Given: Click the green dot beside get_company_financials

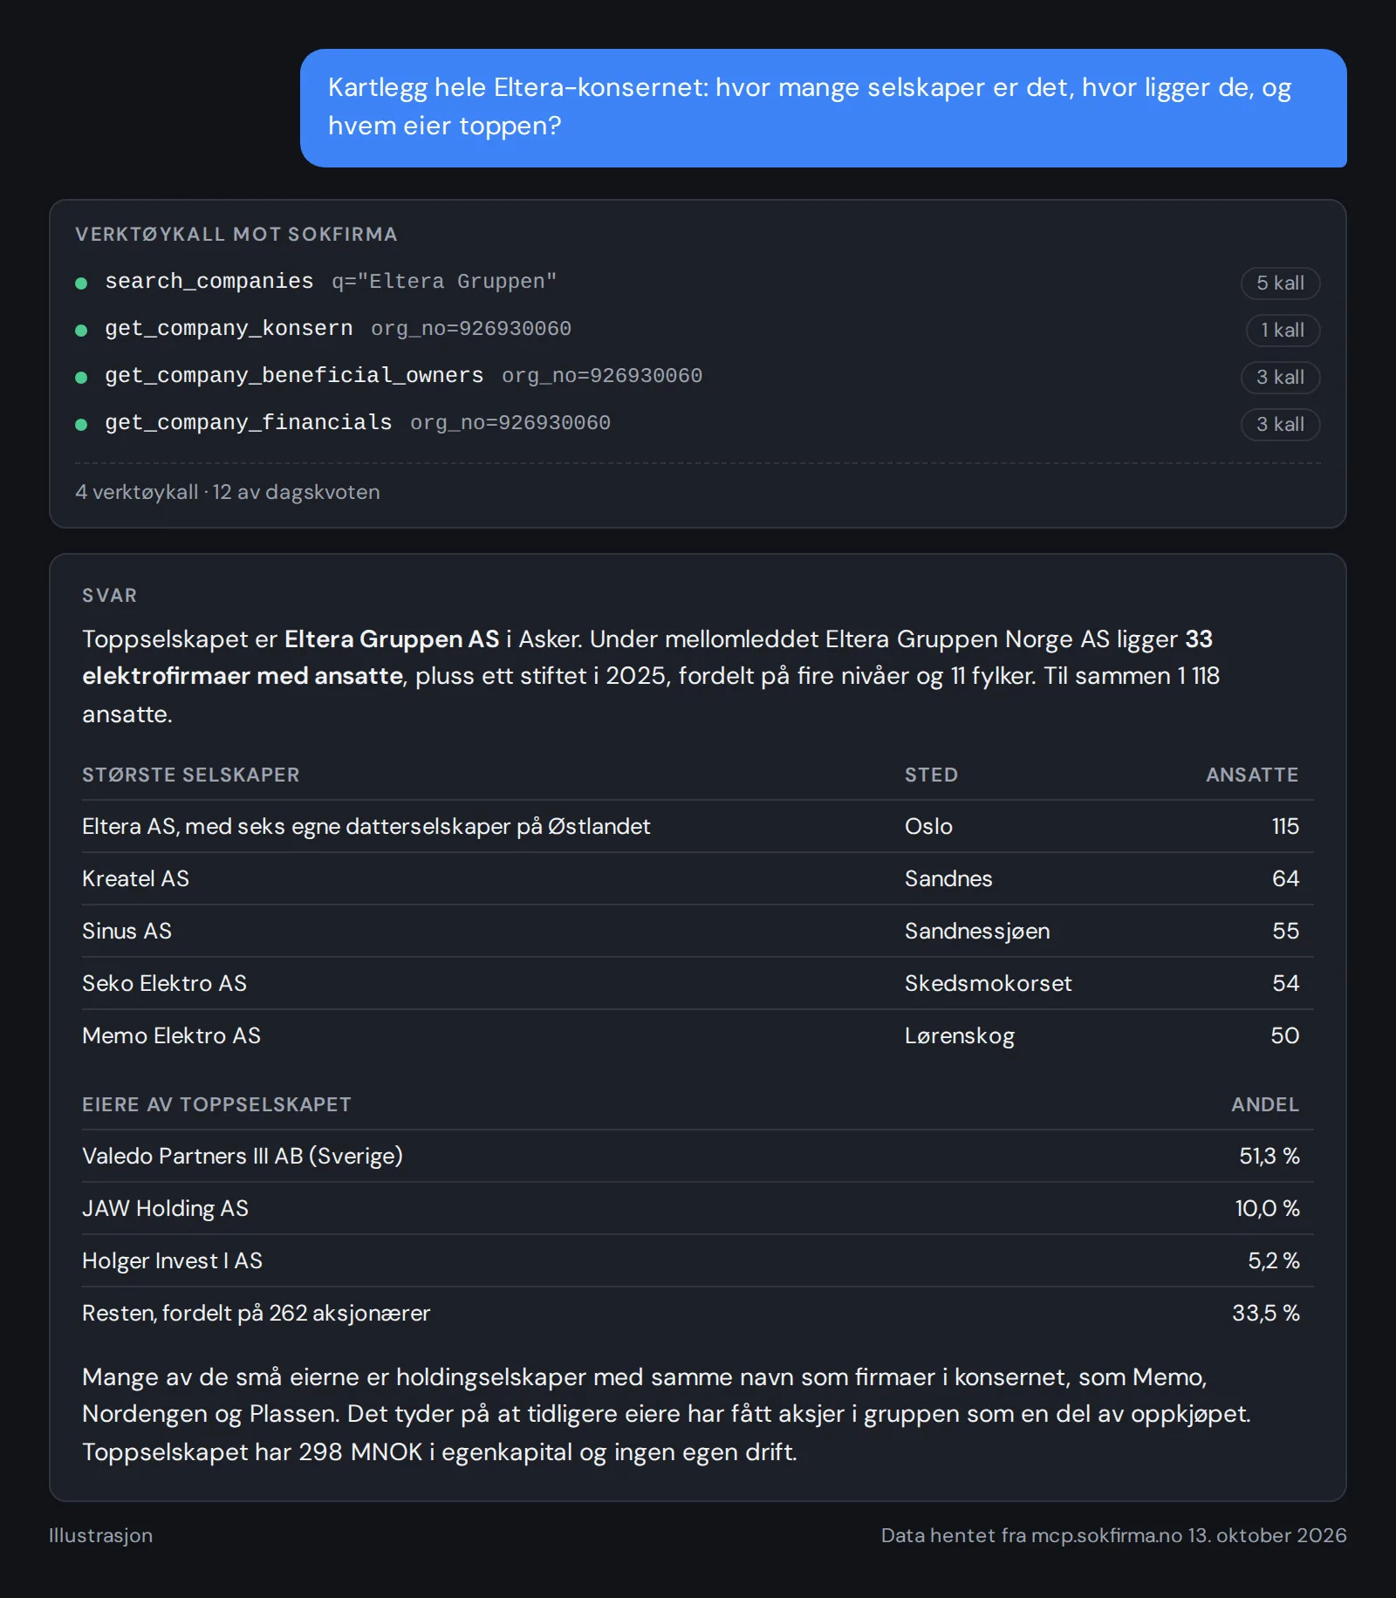Looking at the screenshot, I should 81,424.
